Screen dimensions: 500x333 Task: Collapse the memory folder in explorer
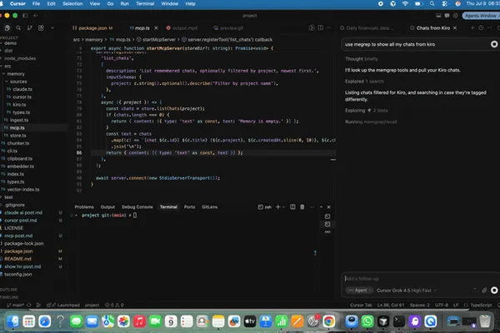coord(16,73)
